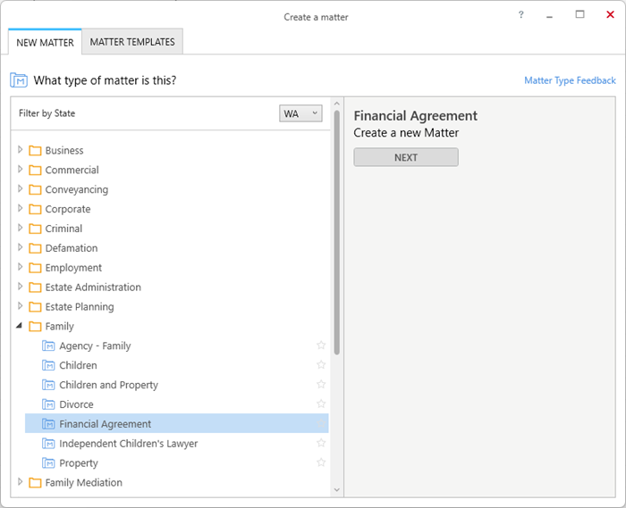Click the Criminal folder icon

[x=35, y=229]
